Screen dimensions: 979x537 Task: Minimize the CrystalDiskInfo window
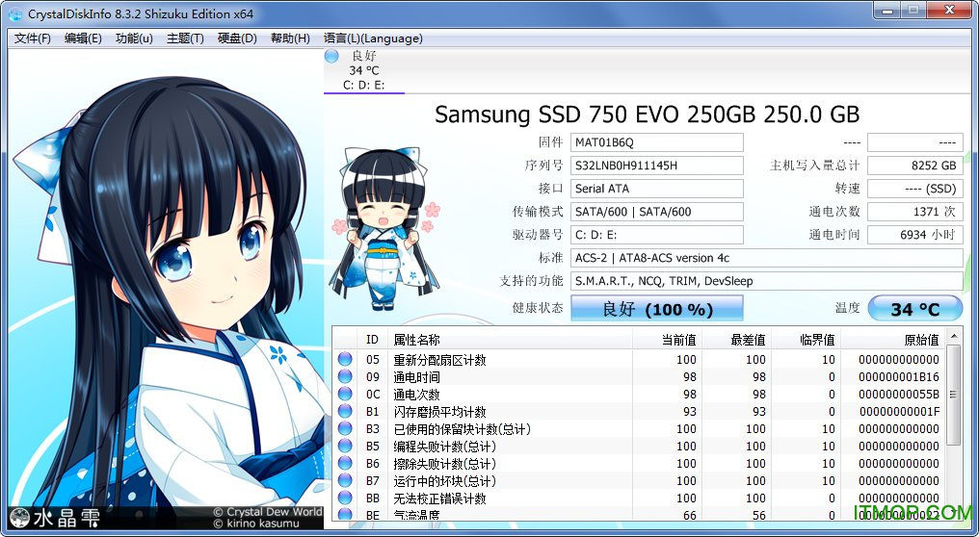tap(887, 10)
